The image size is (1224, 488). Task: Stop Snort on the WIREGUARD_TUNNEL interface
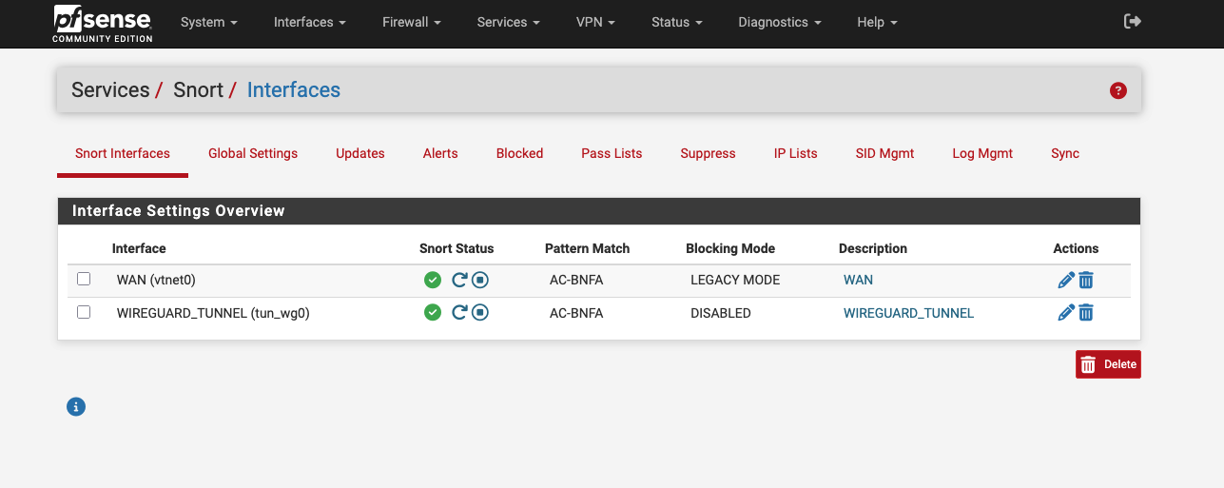(x=480, y=313)
